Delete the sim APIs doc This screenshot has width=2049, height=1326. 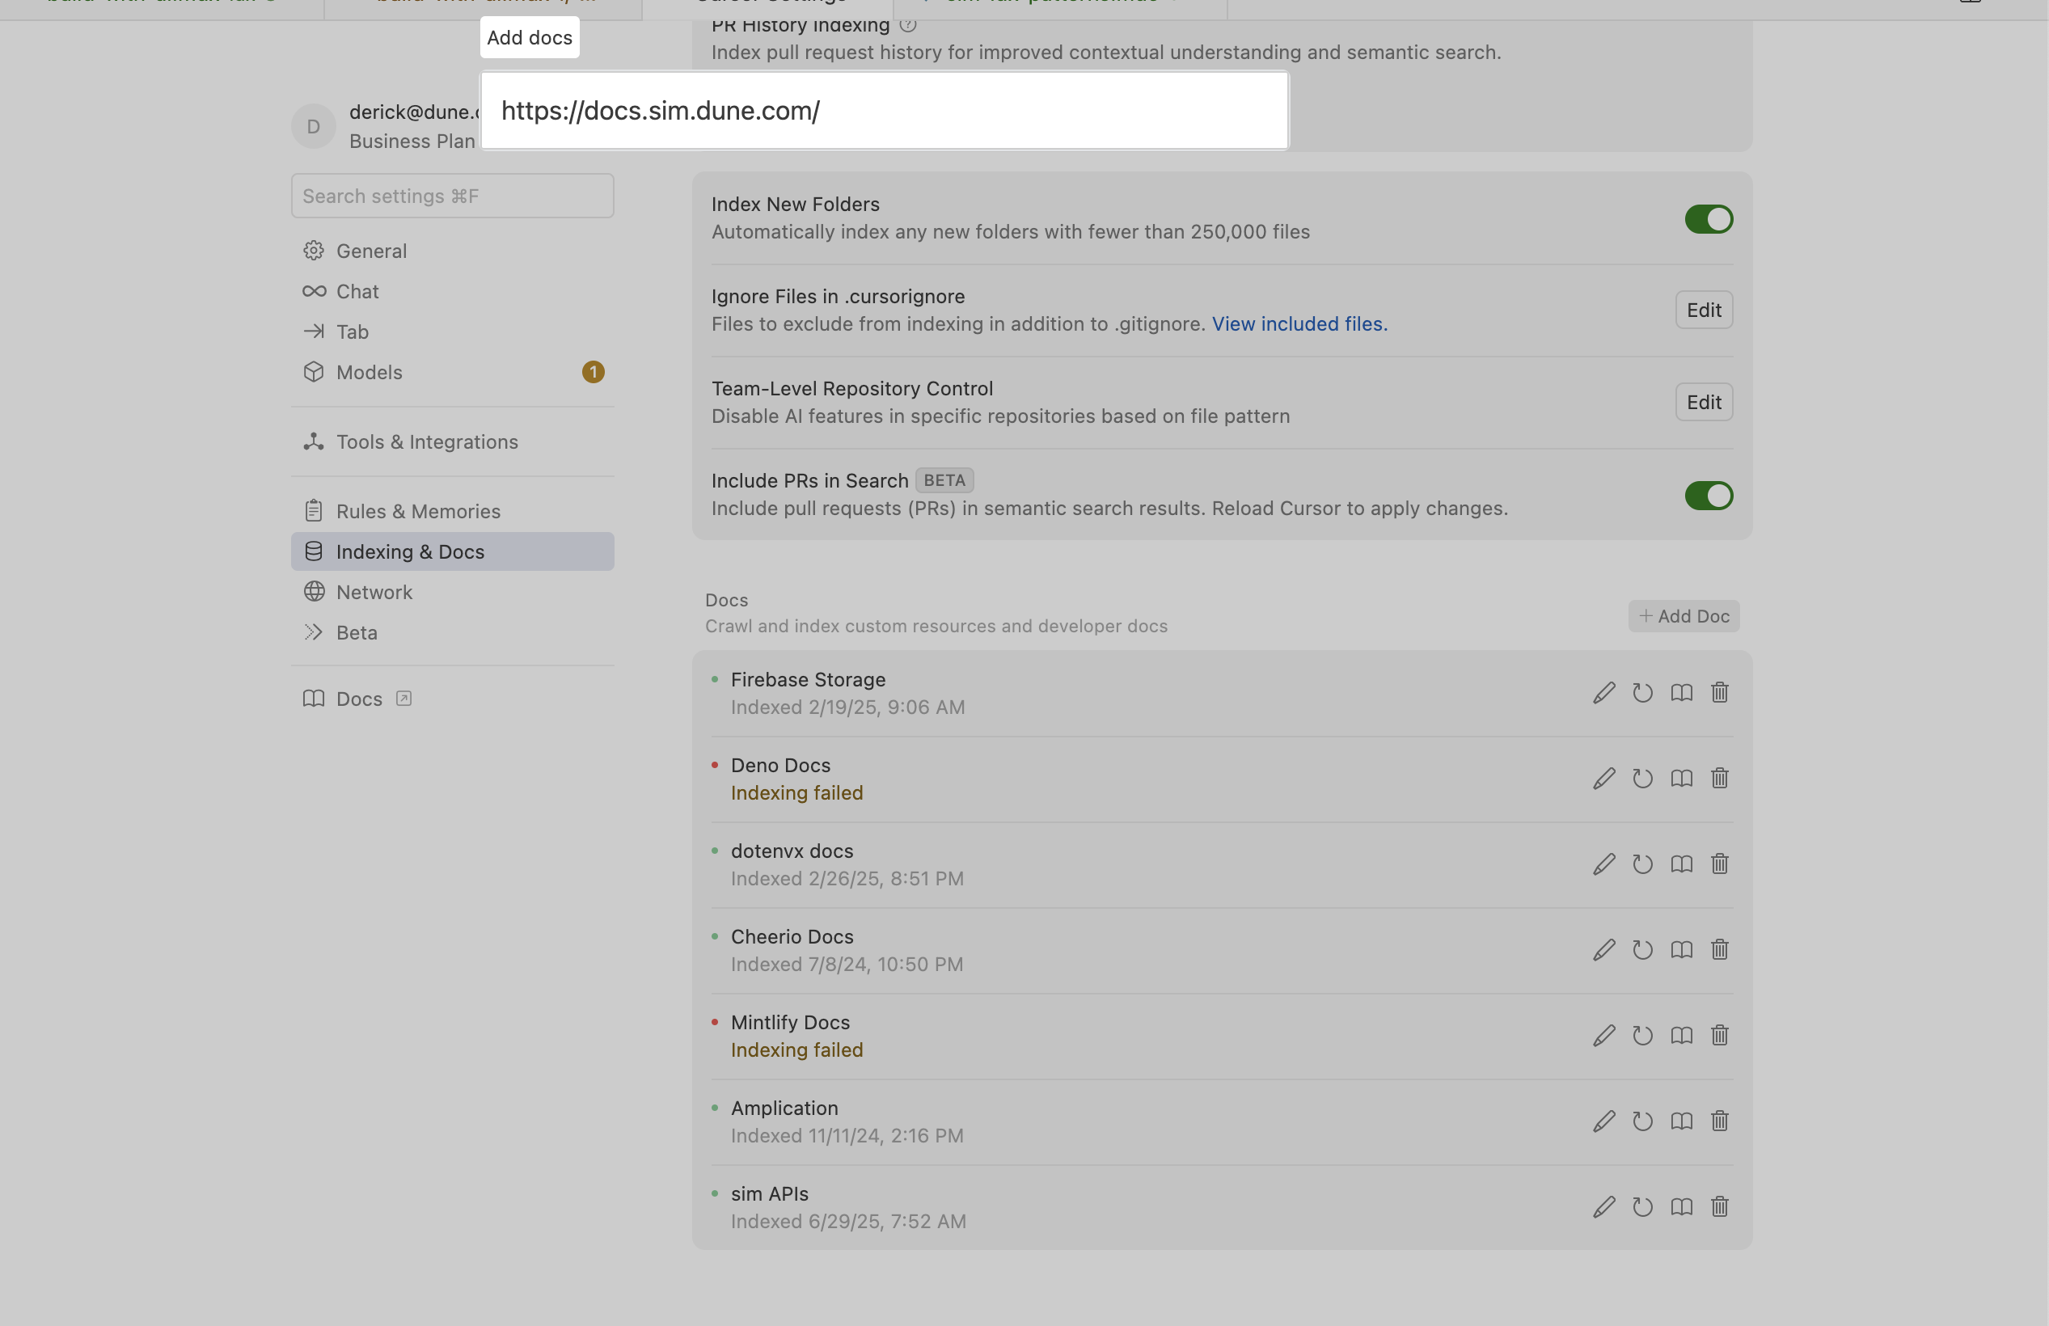(1719, 1207)
